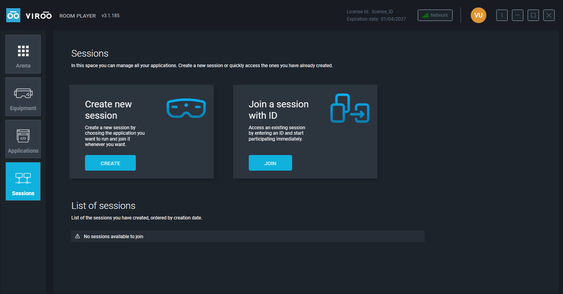Image resolution: width=563 pixels, height=294 pixels.
Task: Maximize the Room Player window
Action: pyautogui.click(x=533, y=15)
